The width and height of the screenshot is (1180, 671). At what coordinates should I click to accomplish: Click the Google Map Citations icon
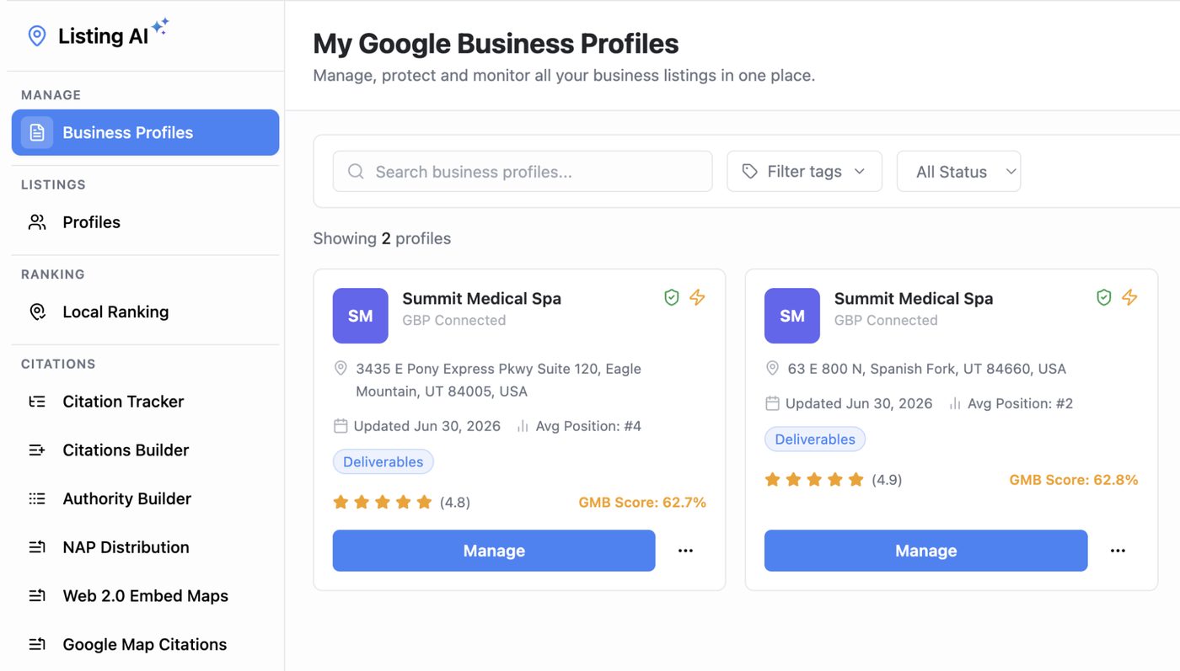(x=37, y=644)
